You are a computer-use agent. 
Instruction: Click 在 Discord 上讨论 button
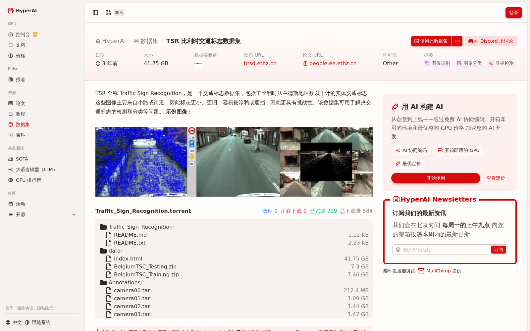point(491,41)
